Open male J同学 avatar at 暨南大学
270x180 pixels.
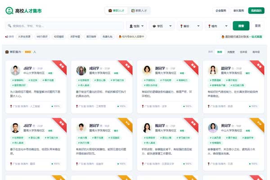coord(15,128)
